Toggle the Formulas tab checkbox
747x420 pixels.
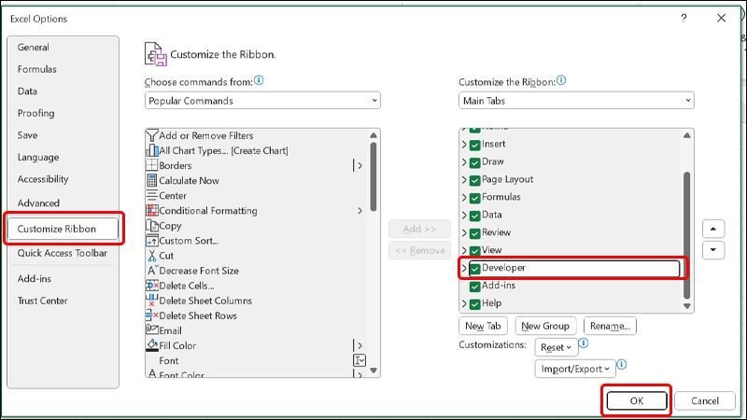click(475, 198)
